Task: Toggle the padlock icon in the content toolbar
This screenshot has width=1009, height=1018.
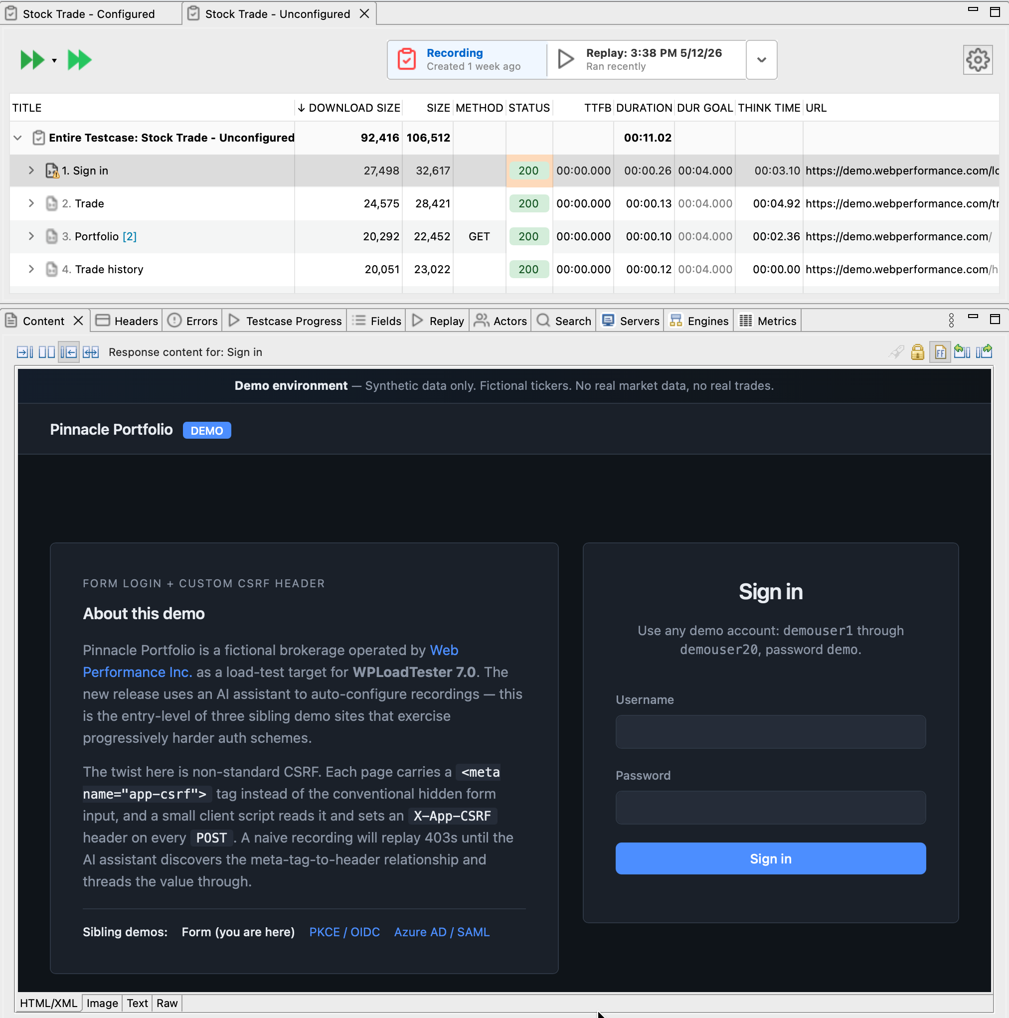Action: [917, 352]
